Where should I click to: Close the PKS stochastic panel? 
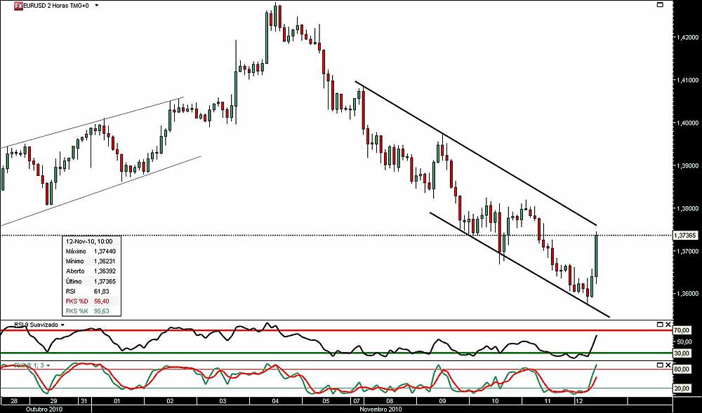point(668,365)
